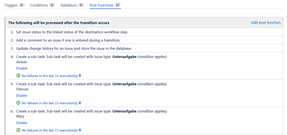Select post function 3 Update change history text
This screenshot has width=287, height=135.
tap(74, 49)
